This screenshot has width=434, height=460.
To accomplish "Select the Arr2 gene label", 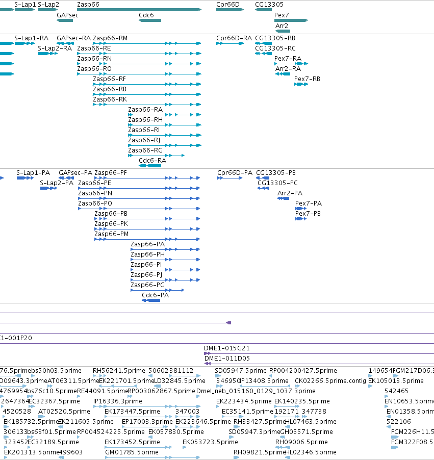I will pyautogui.click(x=282, y=26).
